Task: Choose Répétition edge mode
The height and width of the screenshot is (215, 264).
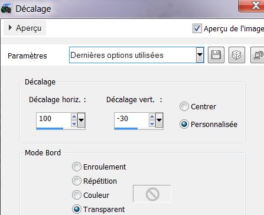Action: click(77, 181)
